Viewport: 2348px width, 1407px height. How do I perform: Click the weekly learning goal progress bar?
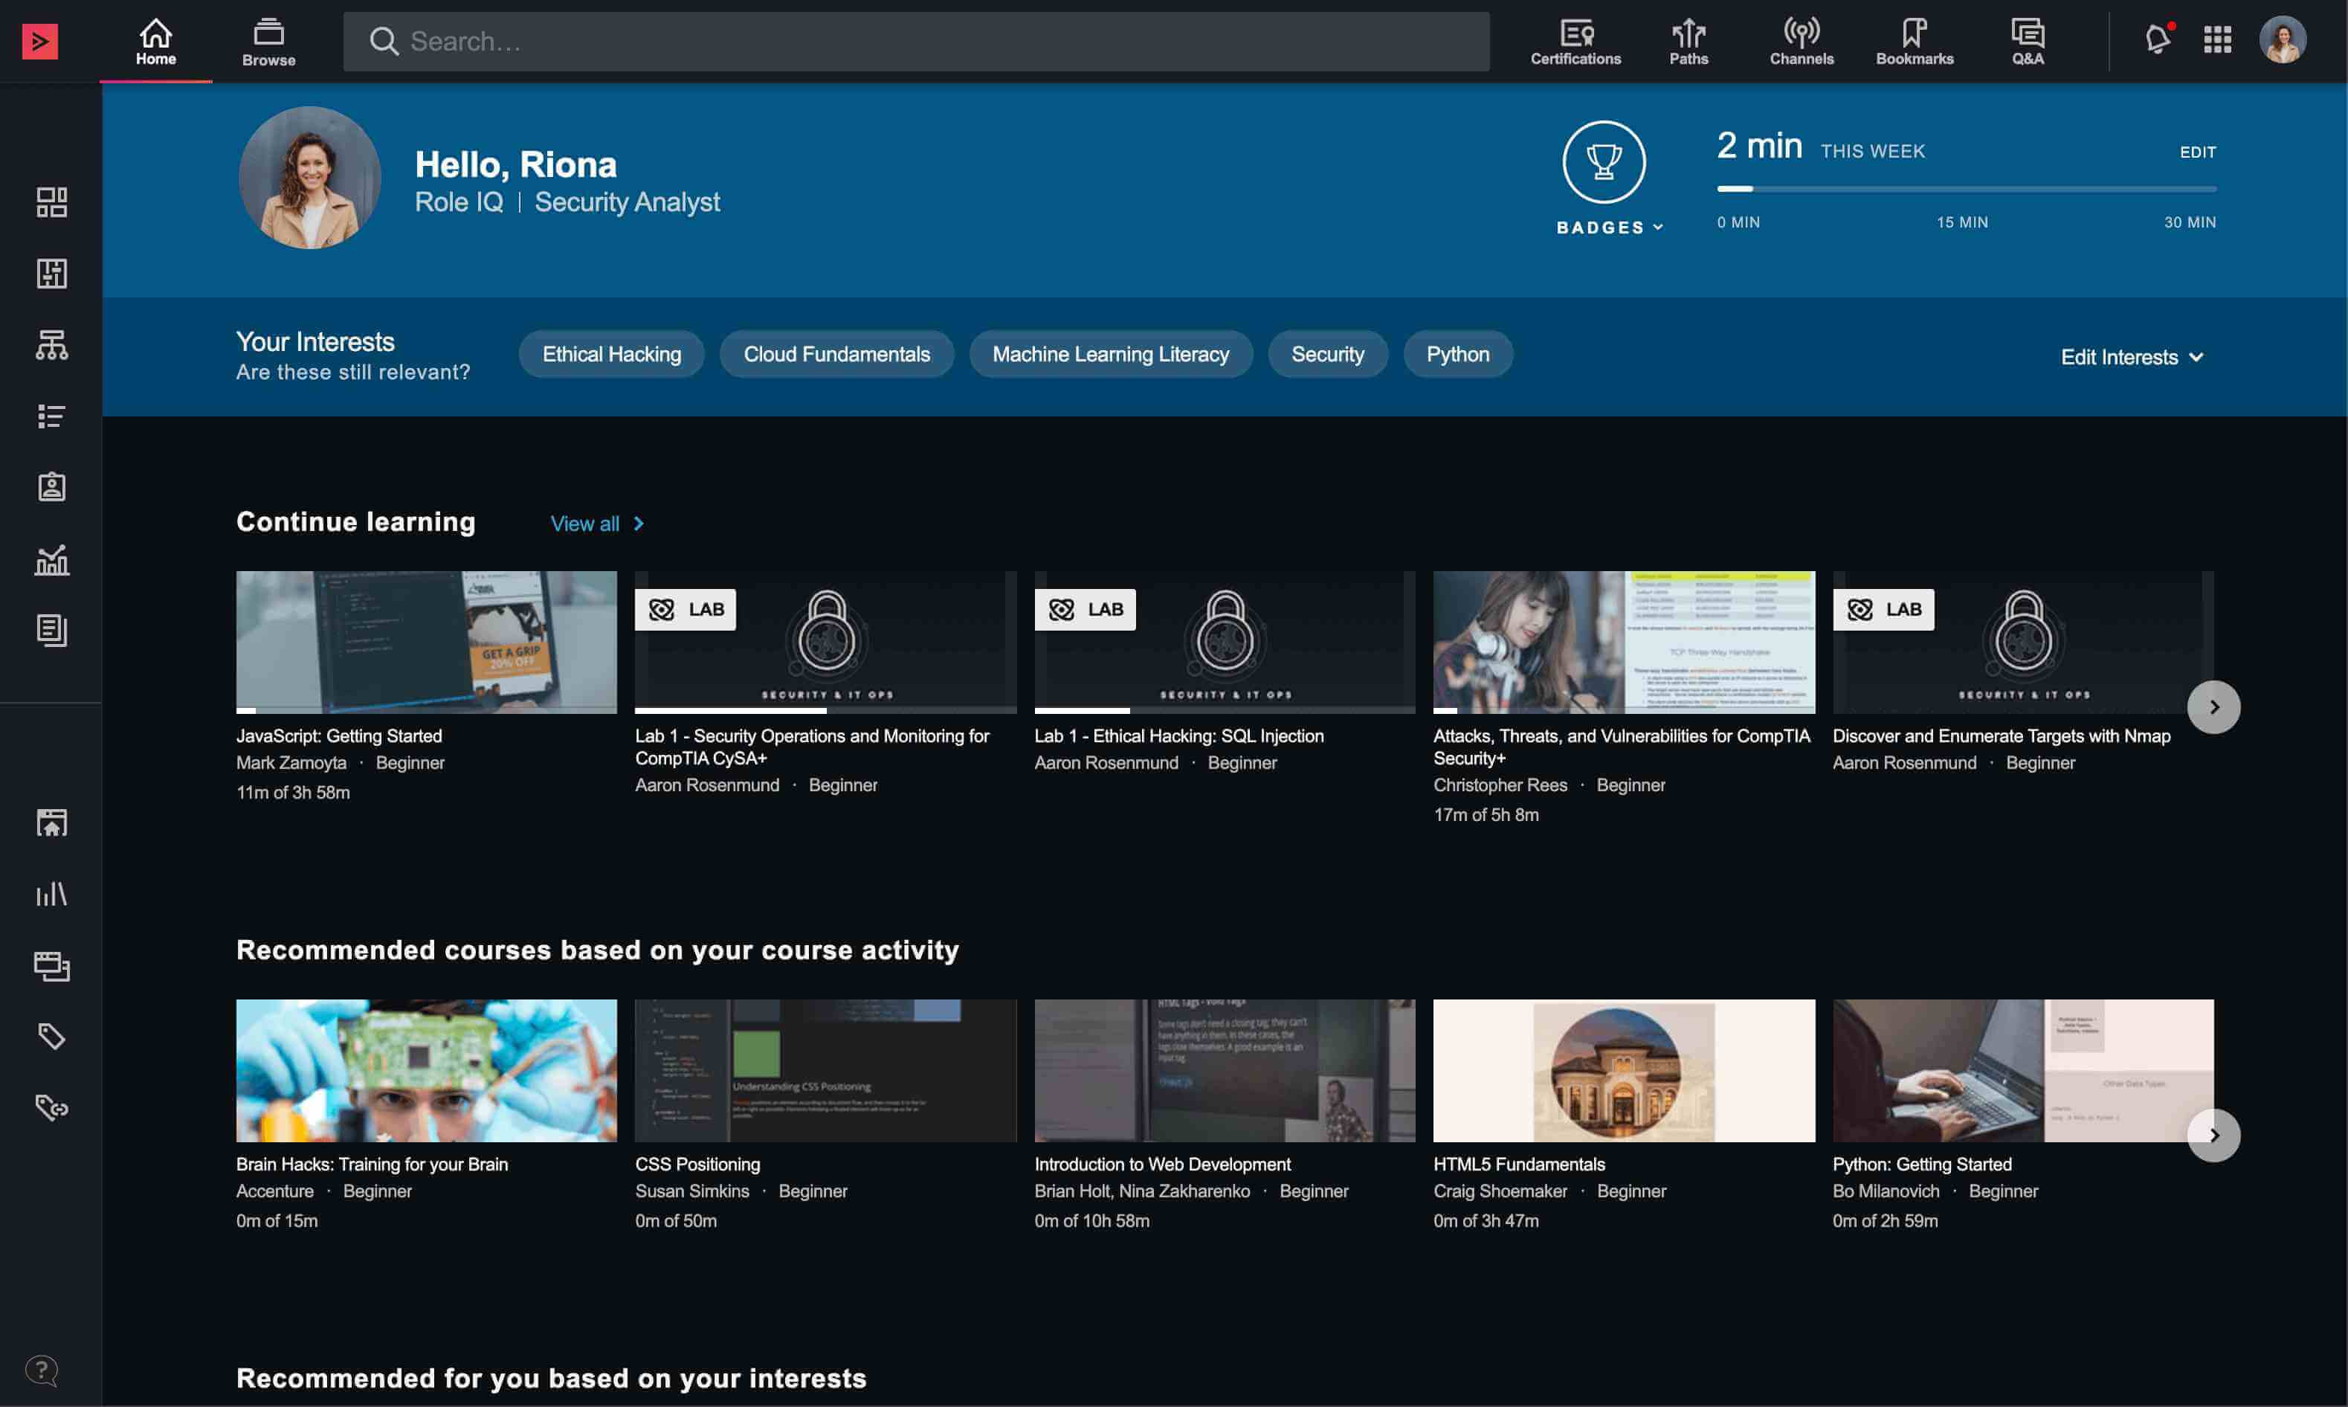(x=1965, y=189)
